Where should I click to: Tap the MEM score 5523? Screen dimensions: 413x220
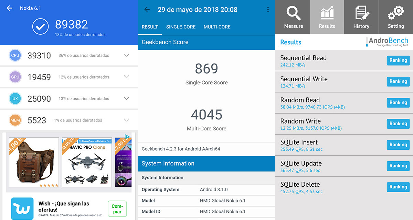click(x=37, y=120)
